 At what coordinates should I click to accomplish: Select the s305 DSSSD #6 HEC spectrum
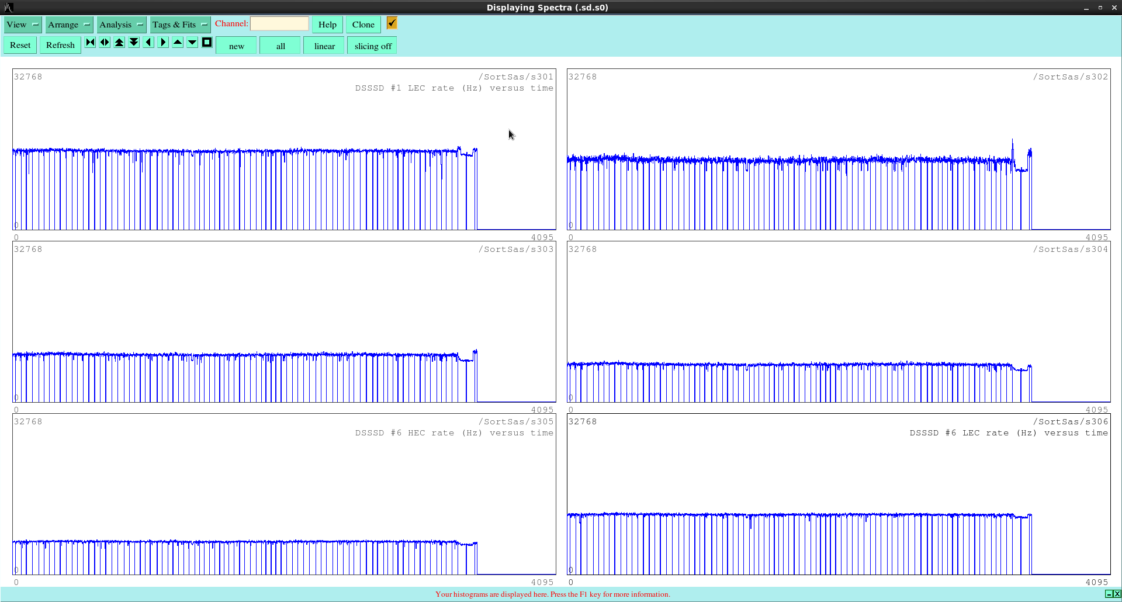[284, 494]
